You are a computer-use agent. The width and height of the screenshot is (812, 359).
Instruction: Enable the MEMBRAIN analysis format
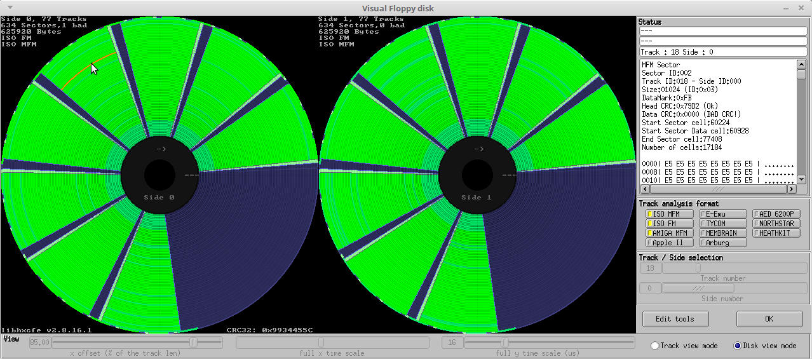click(724, 233)
